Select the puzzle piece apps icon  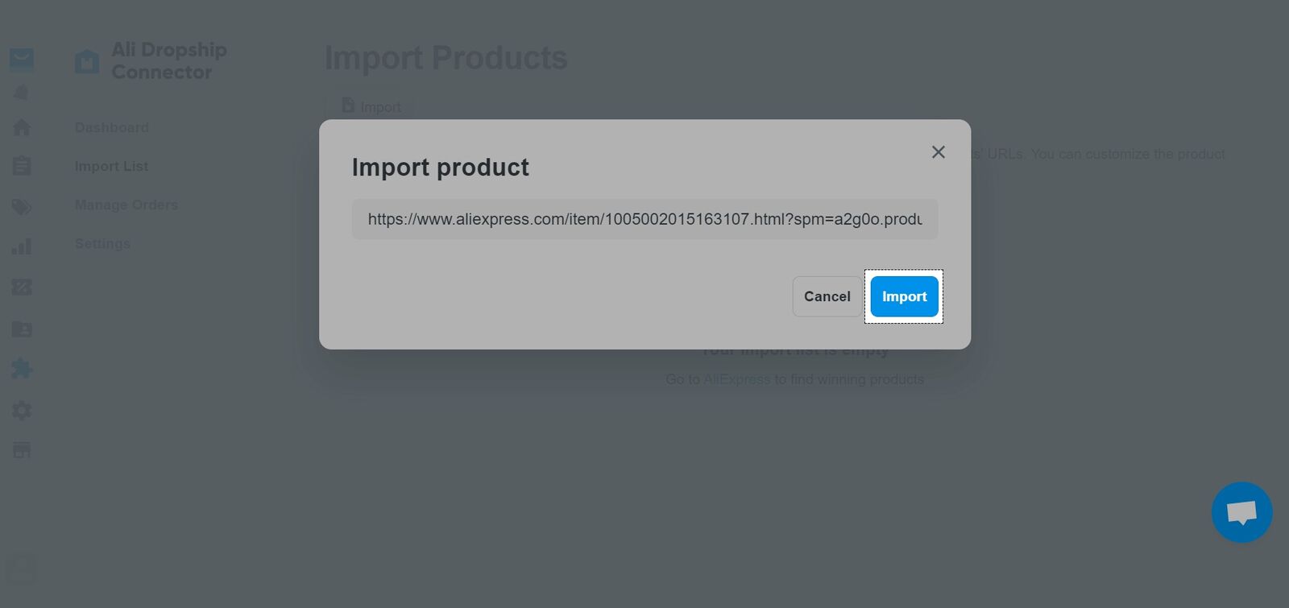pyautogui.click(x=21, y=369)
